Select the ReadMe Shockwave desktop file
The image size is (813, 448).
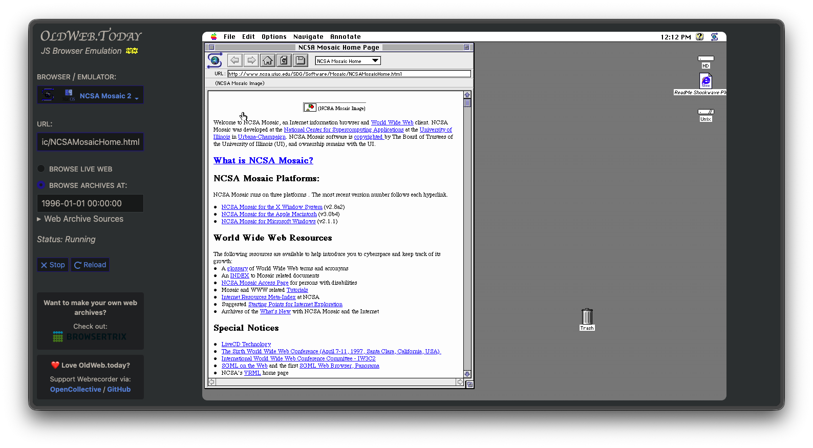(x=705, y=81)
